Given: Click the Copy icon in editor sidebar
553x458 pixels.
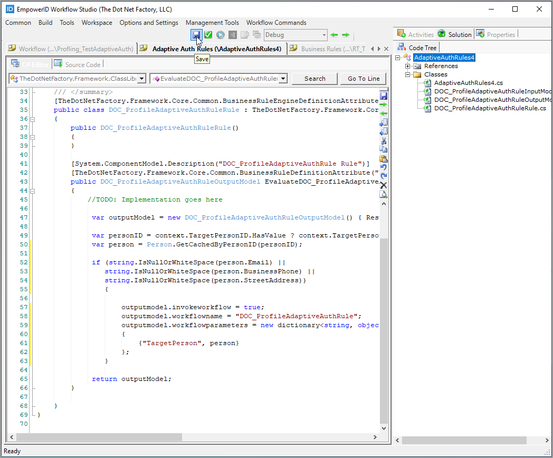Looking at the screenshot, I should tap(384, 149).
